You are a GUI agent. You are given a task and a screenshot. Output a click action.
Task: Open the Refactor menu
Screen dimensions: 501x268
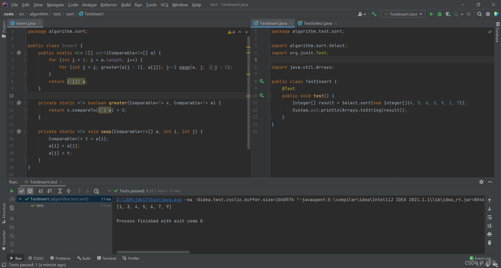click(109, 5)
